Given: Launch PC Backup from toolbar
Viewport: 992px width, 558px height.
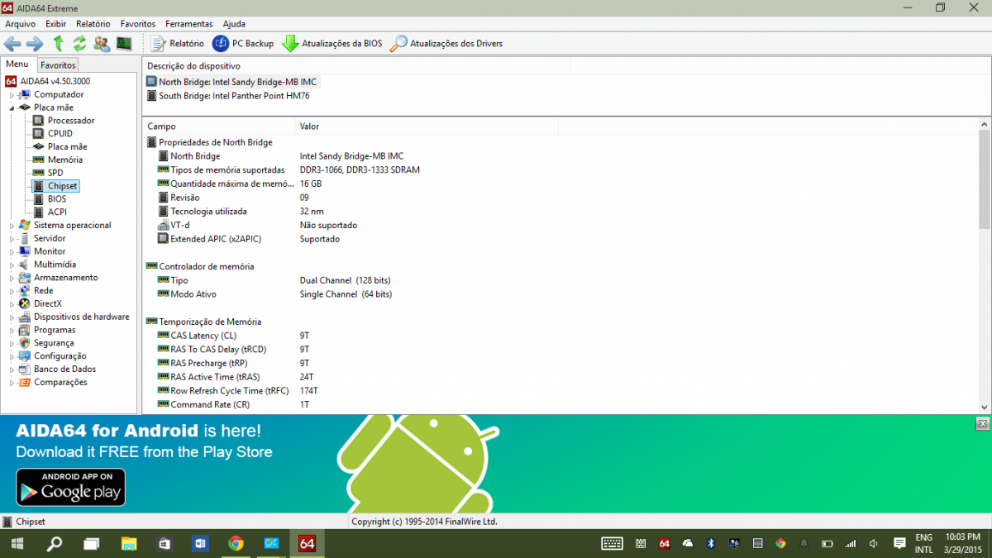Looking at the screenshot, I should [243, 43].
